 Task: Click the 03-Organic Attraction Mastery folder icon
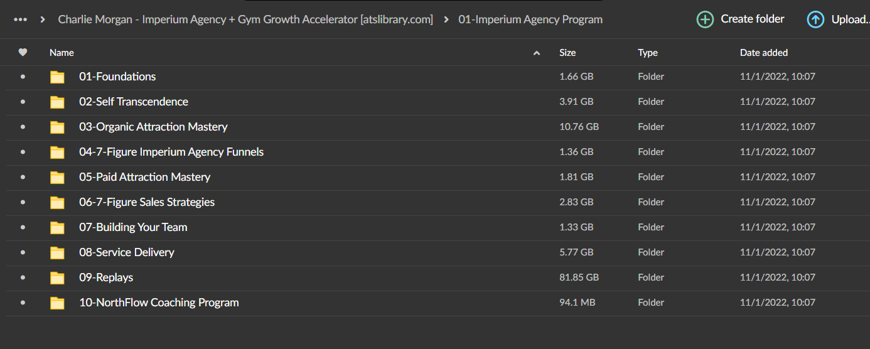coord(58,127)
